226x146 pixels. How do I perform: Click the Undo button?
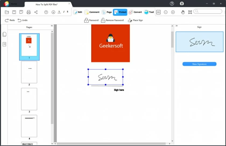coord(23,20)
